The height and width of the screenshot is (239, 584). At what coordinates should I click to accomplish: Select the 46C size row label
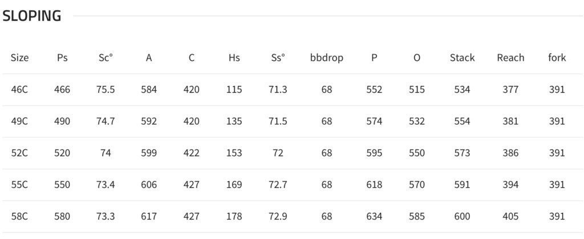pos(19,89)
